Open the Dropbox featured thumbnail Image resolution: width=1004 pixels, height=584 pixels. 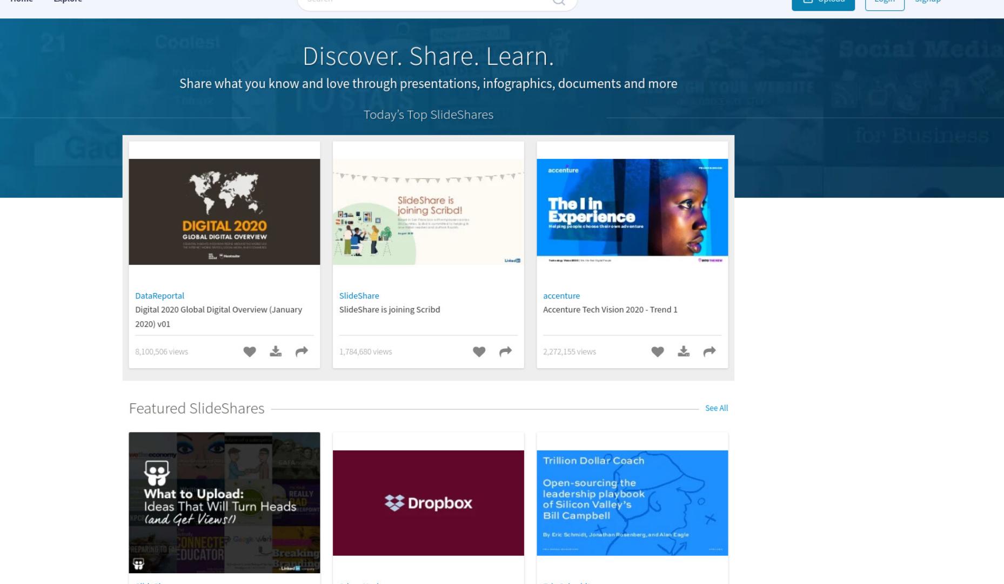point(428,503)
